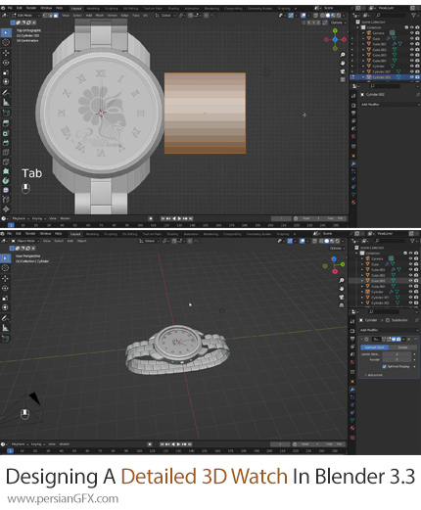
Task: Enable edge select mode in Edit Mode header
Action: coord(50,15)
